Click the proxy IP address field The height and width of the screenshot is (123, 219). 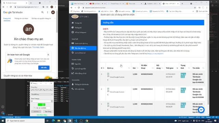pos(42,108)
